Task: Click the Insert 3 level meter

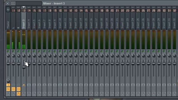Action: pyautogui.click(x=24, y=40)
